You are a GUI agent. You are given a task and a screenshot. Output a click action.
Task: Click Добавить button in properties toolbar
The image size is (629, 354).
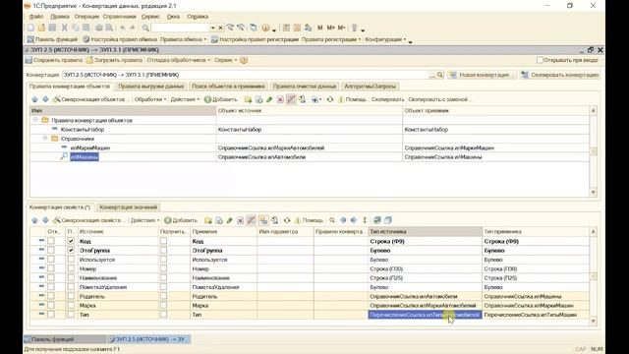click(x=181, y=220)
